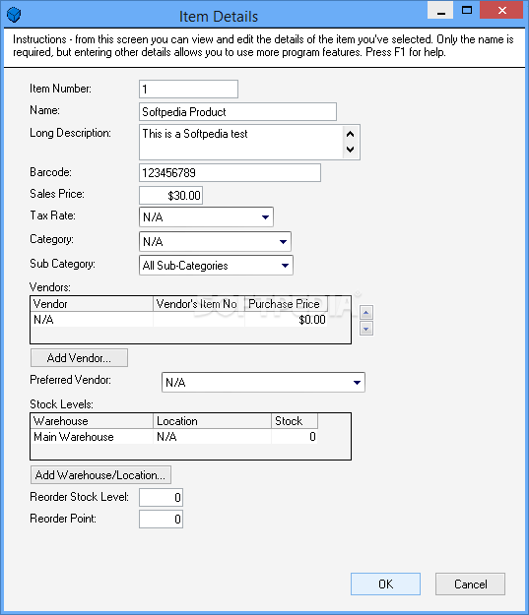Click inside the Long Description text area

pos(241,142)
